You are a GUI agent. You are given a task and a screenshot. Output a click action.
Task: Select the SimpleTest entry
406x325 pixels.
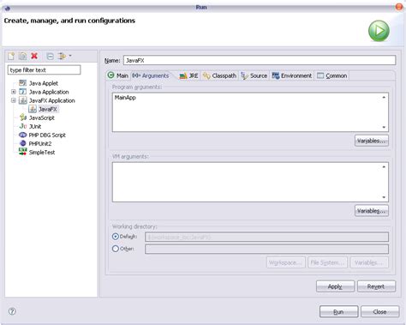point(42,152)
